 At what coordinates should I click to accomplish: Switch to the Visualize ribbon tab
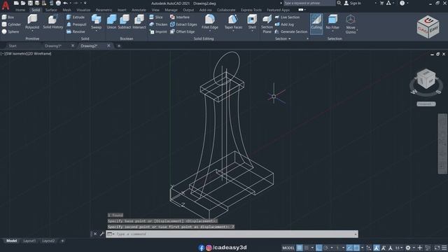(x=83, y=10)
